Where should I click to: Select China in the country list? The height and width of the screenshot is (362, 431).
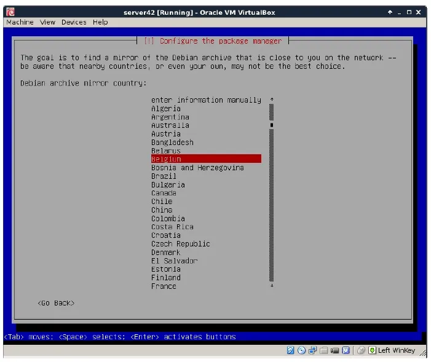pos(206,210)
